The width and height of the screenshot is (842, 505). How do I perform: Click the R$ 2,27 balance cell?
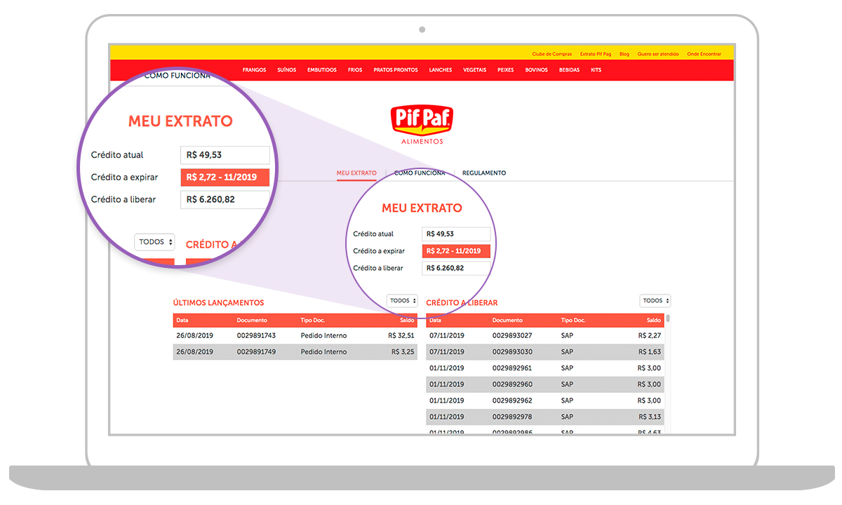tap(650, 336)
